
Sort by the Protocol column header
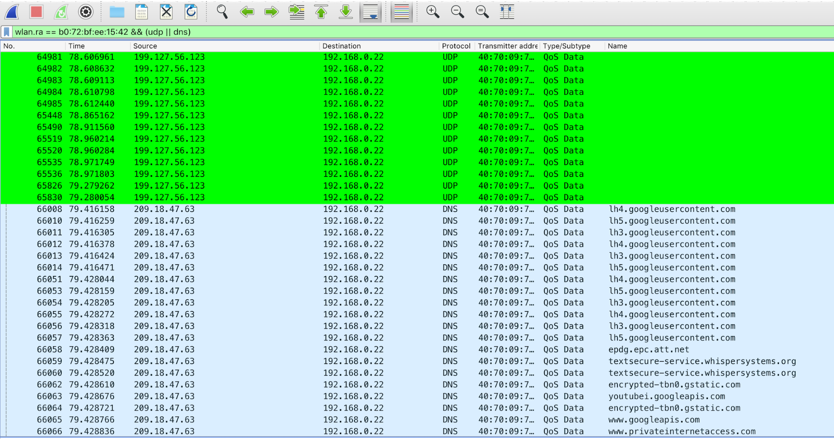coord(456,46)
